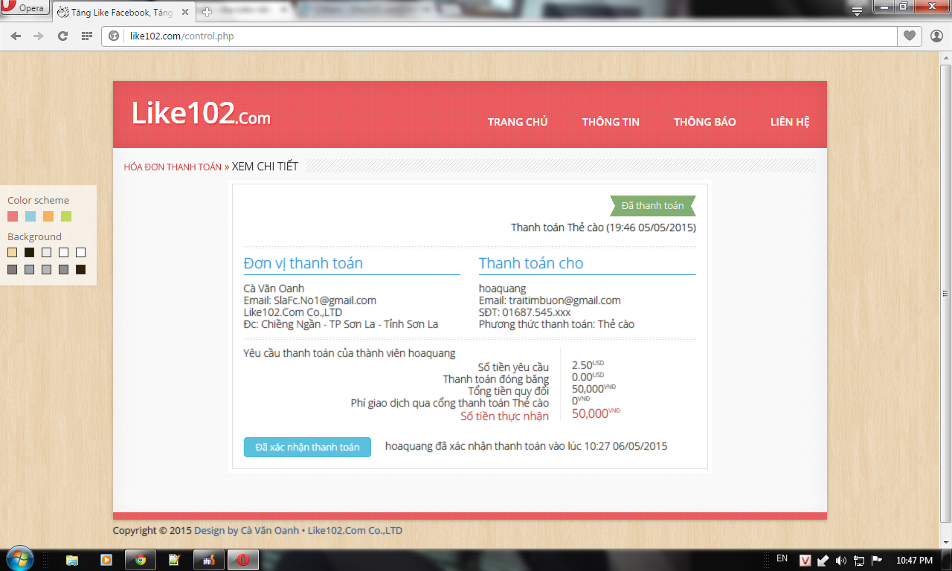Click the Tổng tiền quy đổi label

(509, 391)
